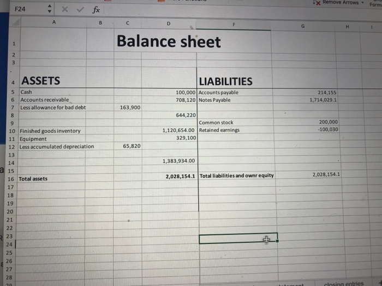Click the Remove Arrows button

click(337, 2)
